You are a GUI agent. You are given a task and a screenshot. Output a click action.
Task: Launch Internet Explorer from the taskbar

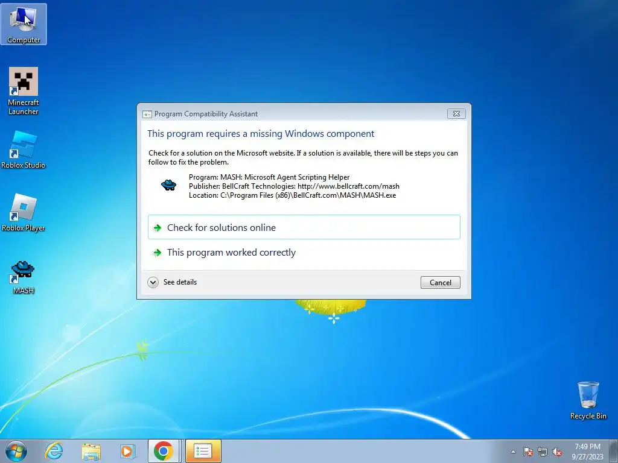54,451
